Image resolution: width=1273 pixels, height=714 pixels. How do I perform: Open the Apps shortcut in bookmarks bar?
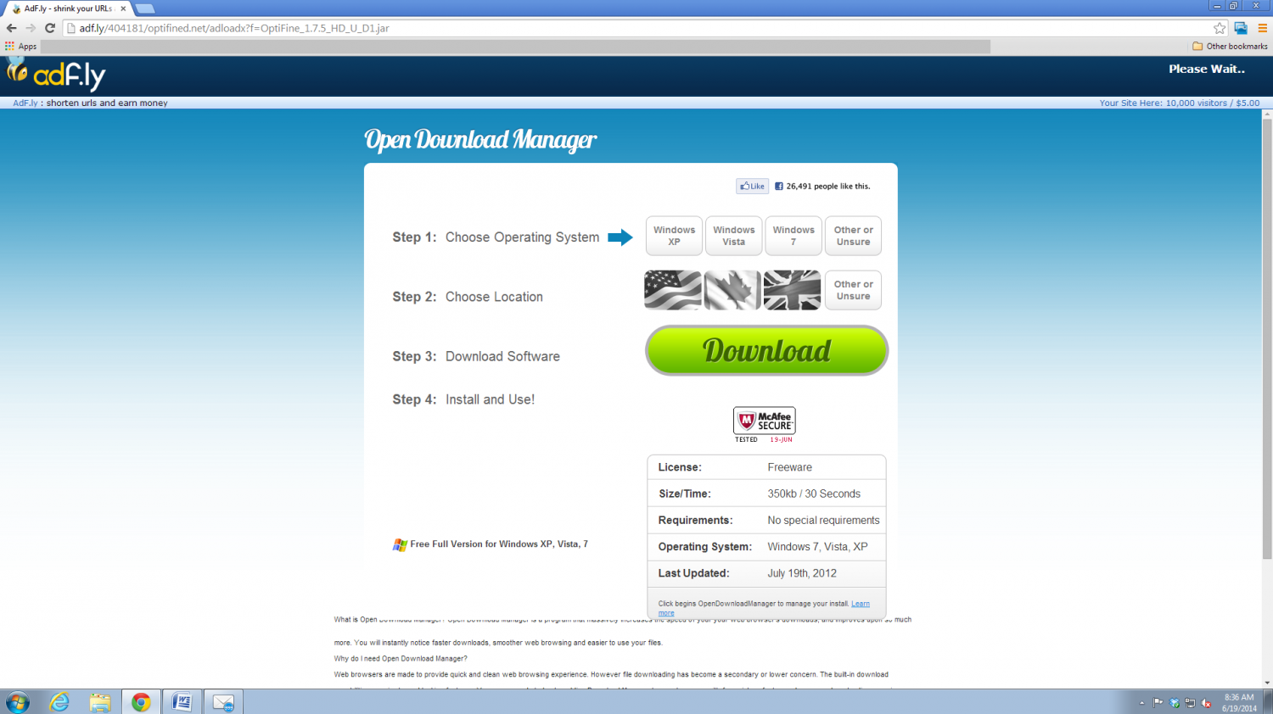(21, 47)
